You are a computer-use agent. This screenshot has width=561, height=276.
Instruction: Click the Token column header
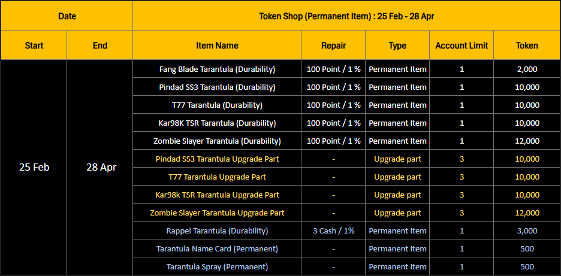(x=527, y=46)
